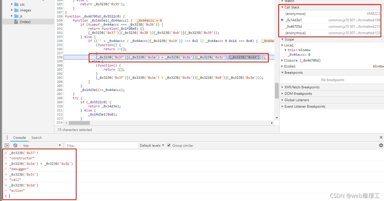
Task: Expand the css folder
Action: (12, 4)
